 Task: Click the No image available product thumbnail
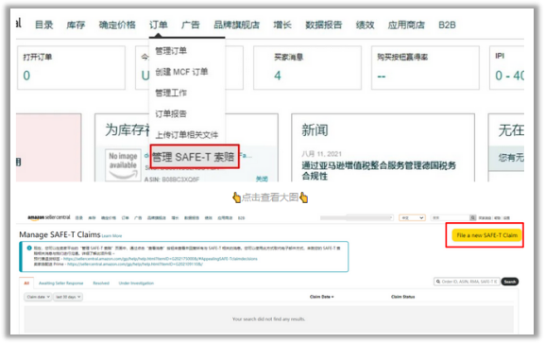click(x=123, y=164)
